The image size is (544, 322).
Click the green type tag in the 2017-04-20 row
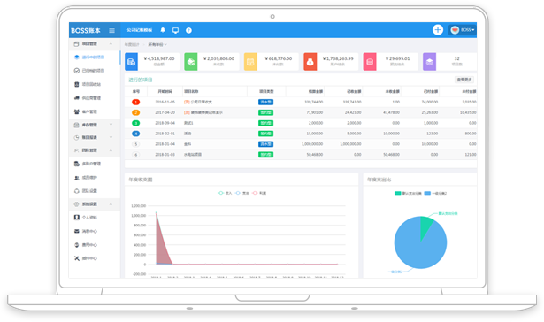[265, 112]
